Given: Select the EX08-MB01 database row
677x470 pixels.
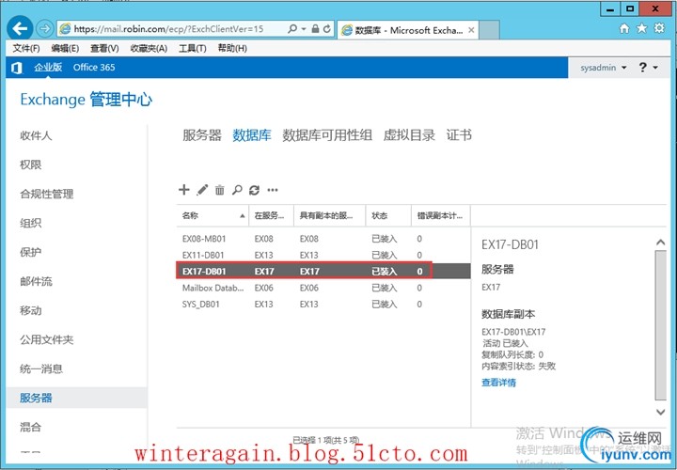Looking at the screenshot, I should point(323,239).
